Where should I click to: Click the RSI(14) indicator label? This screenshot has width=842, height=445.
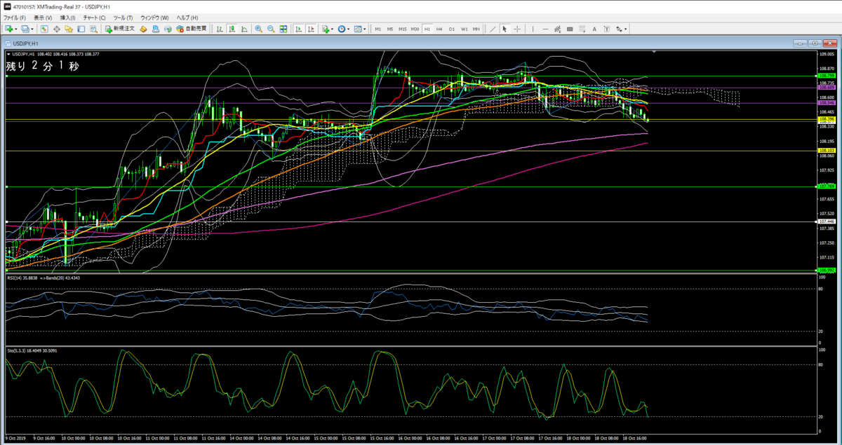pyautogui.click(x=44, y=278)
